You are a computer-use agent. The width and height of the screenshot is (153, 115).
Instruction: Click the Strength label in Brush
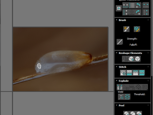click(x=132, y=39)
